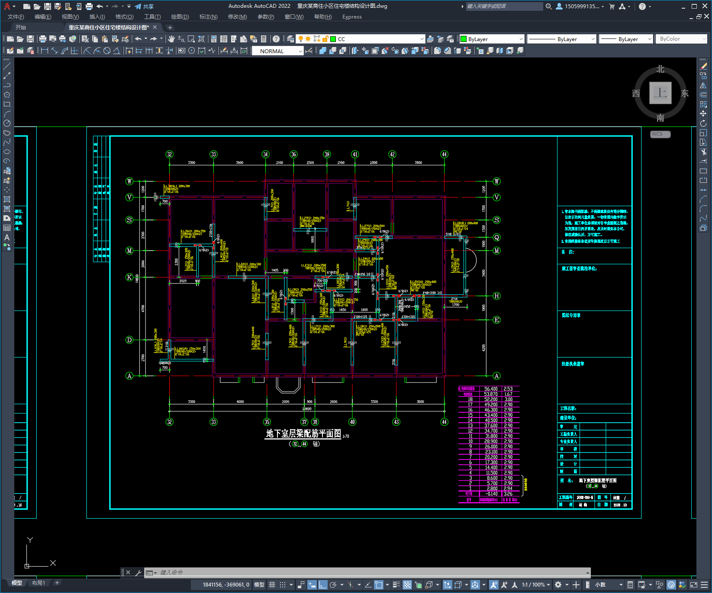Open the Express menu

tap(352, 17)
